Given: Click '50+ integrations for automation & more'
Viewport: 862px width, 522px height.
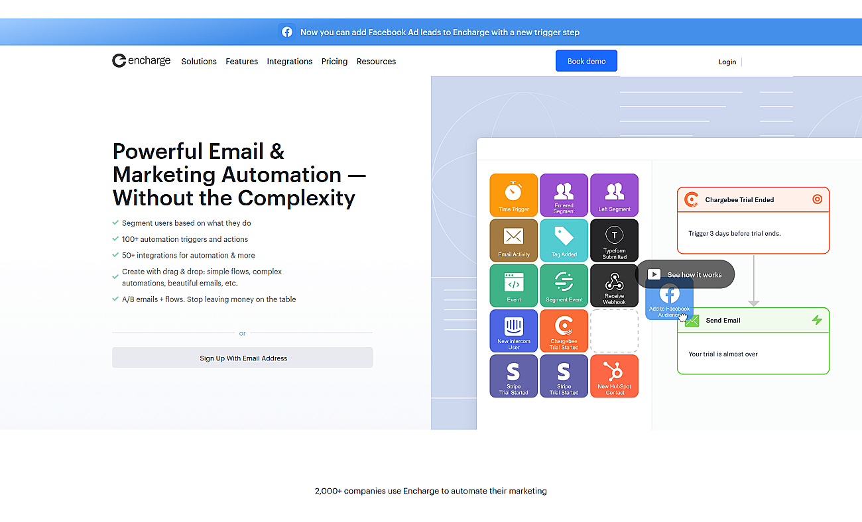Looking at the screenshot, I should [188, 255].
